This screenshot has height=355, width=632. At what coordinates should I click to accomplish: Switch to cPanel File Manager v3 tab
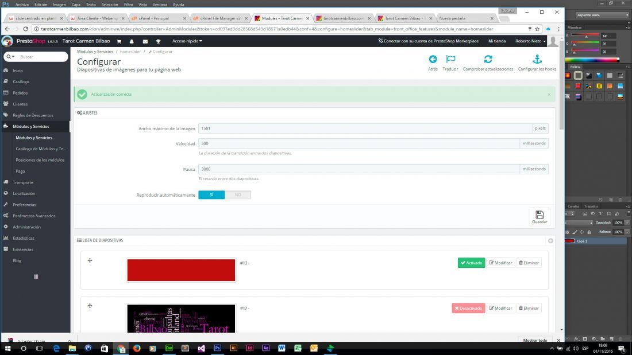[220, 18]
